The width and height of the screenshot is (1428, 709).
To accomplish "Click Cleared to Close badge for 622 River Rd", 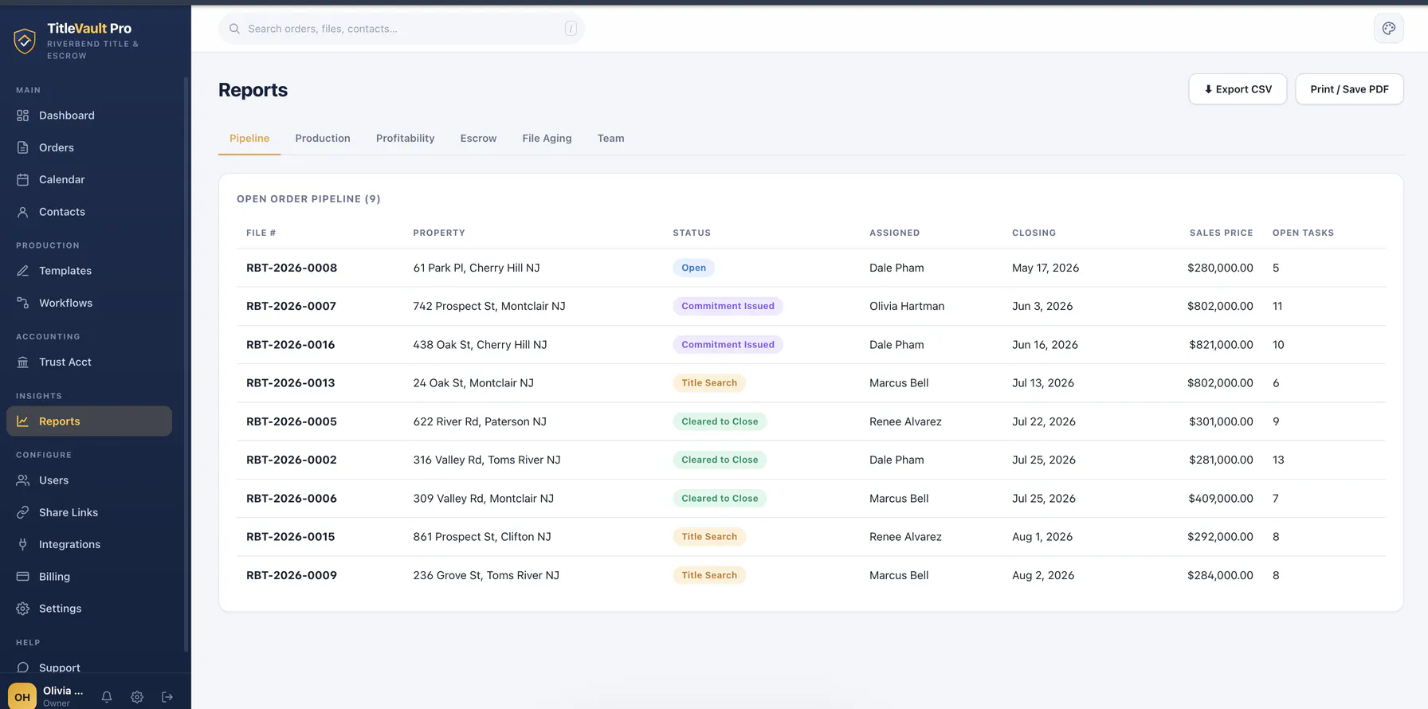I will point(720,421).
